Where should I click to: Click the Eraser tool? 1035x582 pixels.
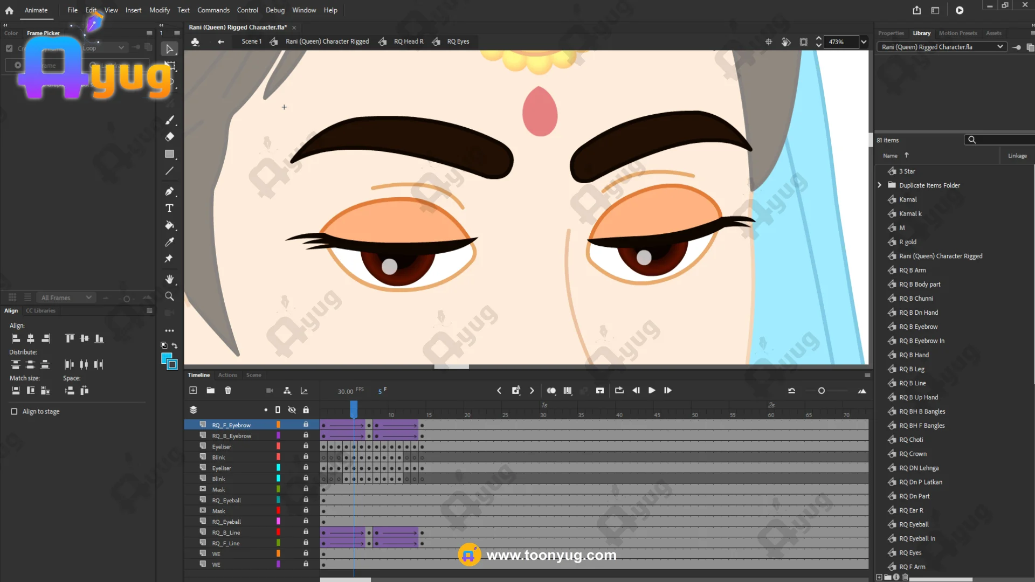coord(169,137)
